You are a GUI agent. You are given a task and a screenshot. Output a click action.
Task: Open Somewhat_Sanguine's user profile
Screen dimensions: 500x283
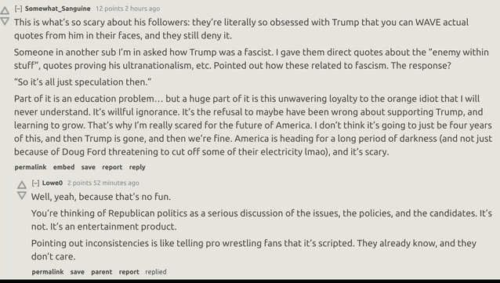tap(58, 9)
